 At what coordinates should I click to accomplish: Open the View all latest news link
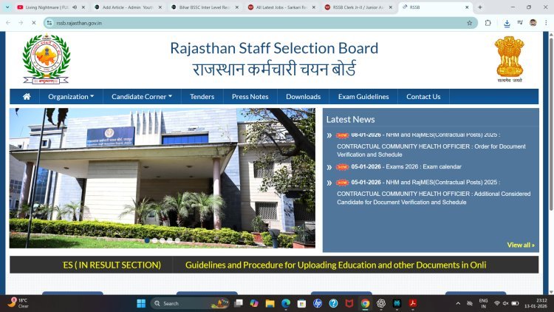pyautogui.click(x=521, y=245)
